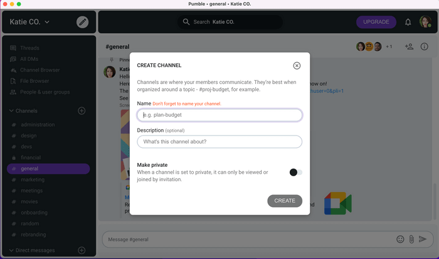Click the Channel Browser icon

13,70
